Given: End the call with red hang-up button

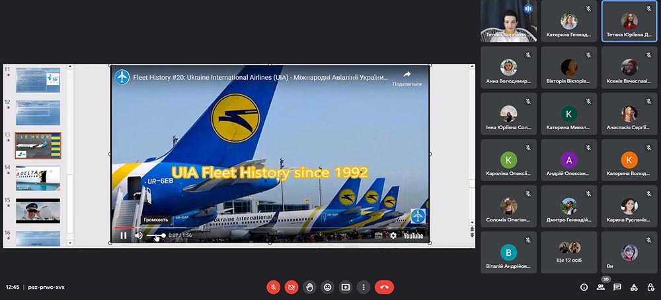Looking at the screenshot, I should click(384, 287).
